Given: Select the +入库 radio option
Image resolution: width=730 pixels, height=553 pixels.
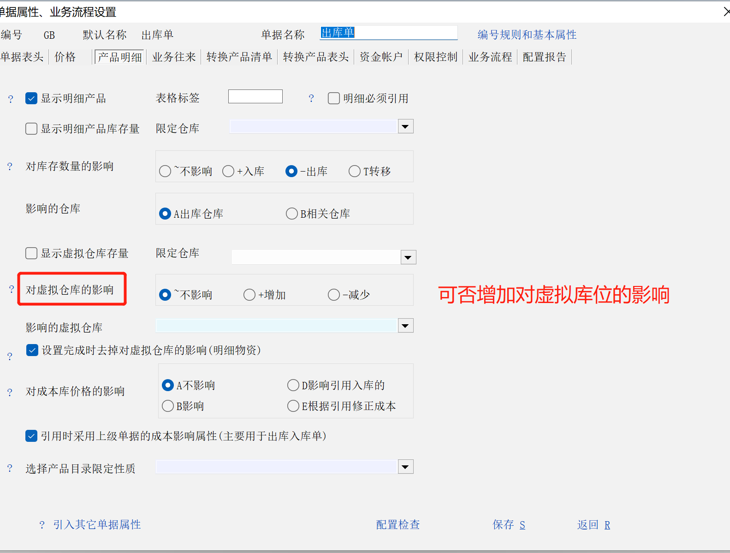Looking at the screenshot, I should [x=228, y=172].
